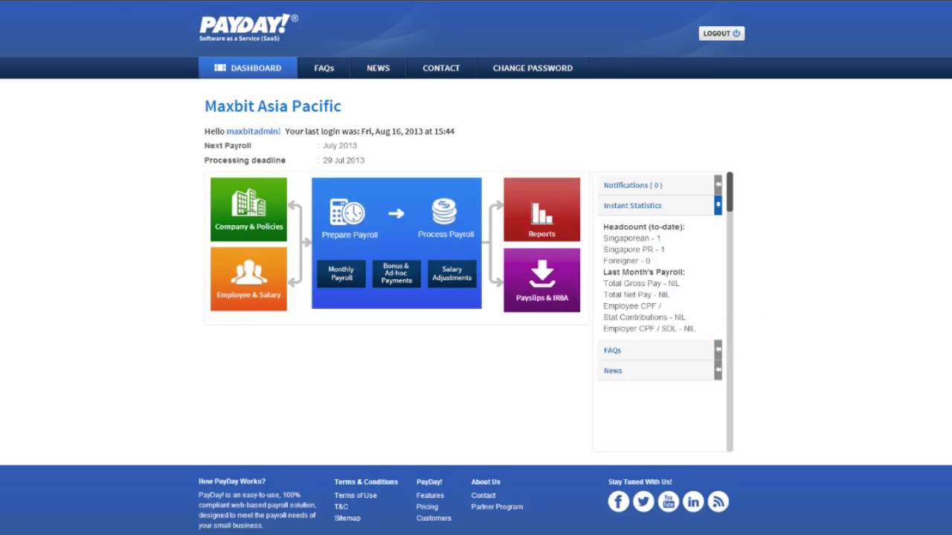Open the FAQs menu item
The width and height of the screenshot is (952, 535).
(x=324, y=68)
